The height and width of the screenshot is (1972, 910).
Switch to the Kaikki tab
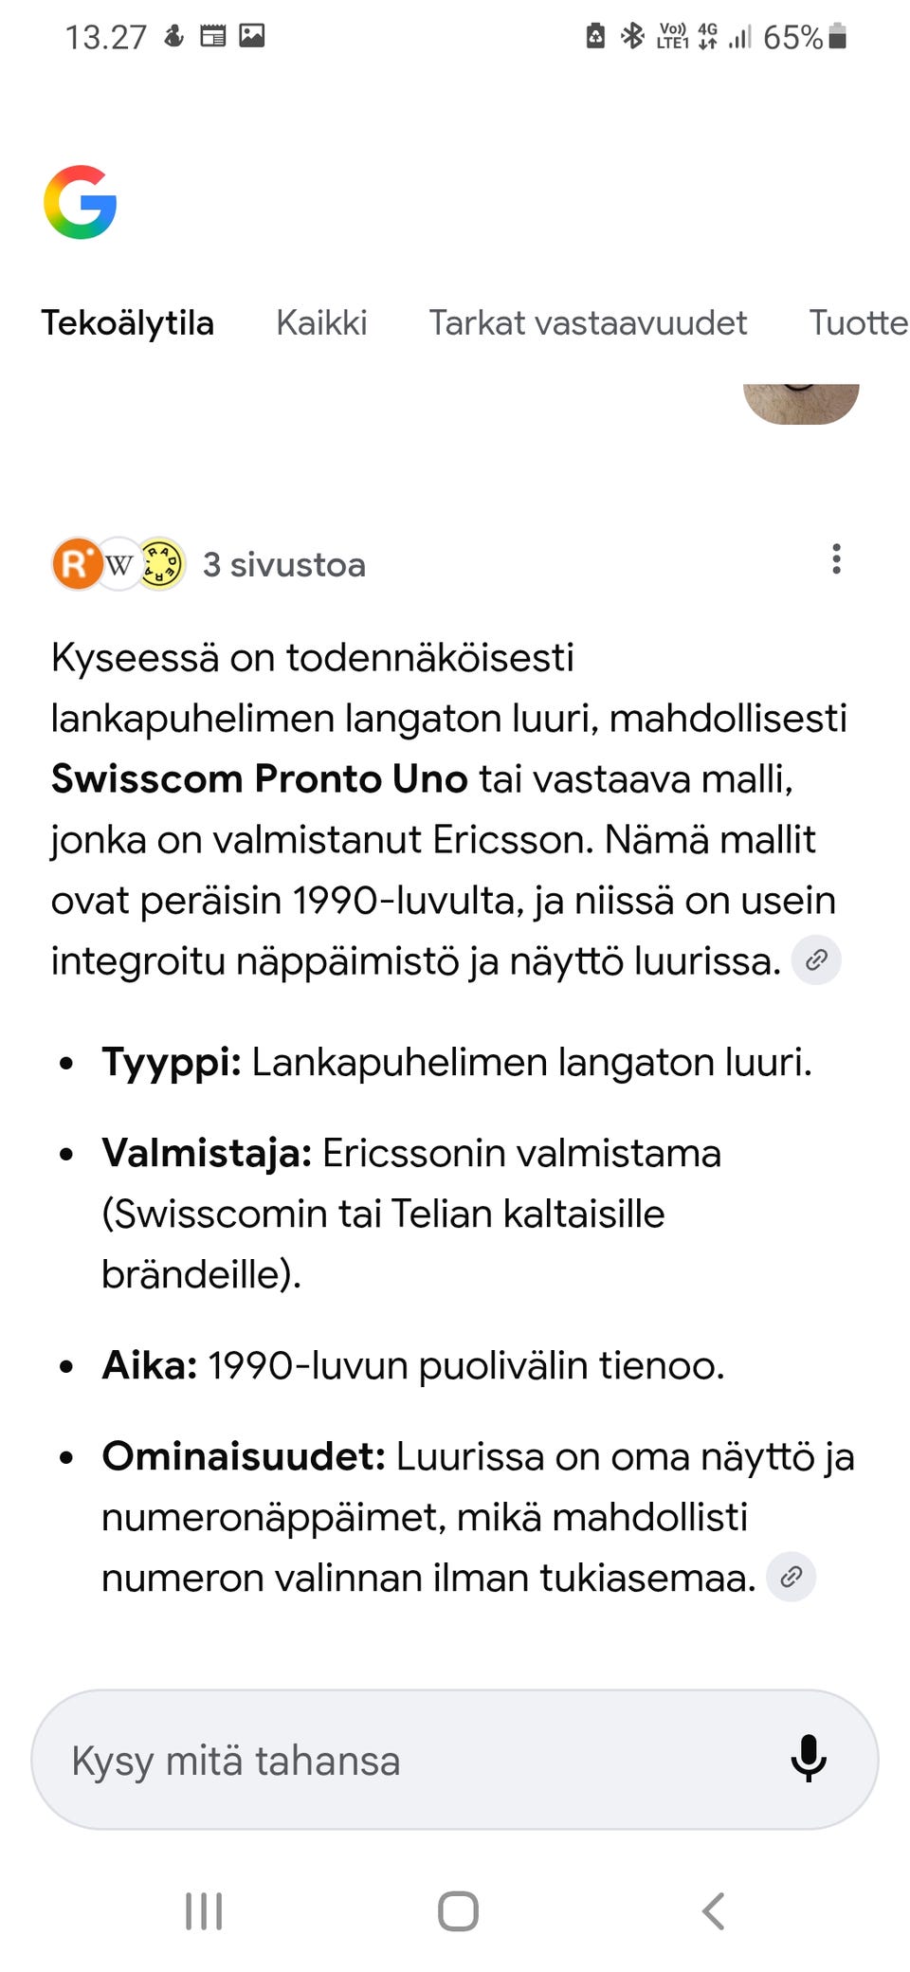pyautogui.click(x=321, y=322)
